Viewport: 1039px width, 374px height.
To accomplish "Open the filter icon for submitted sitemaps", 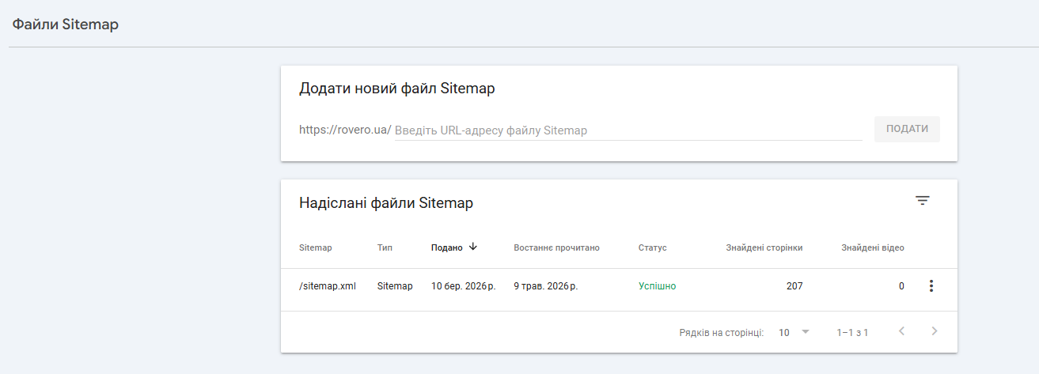I will (922, 201).
